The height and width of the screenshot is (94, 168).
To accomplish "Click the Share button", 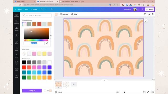I will tap(149, 9).
